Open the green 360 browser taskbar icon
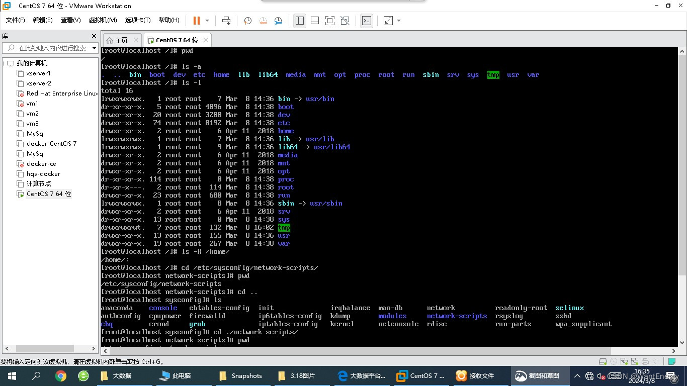Viewport: 687px width, 386px height. tap(83, 376)
